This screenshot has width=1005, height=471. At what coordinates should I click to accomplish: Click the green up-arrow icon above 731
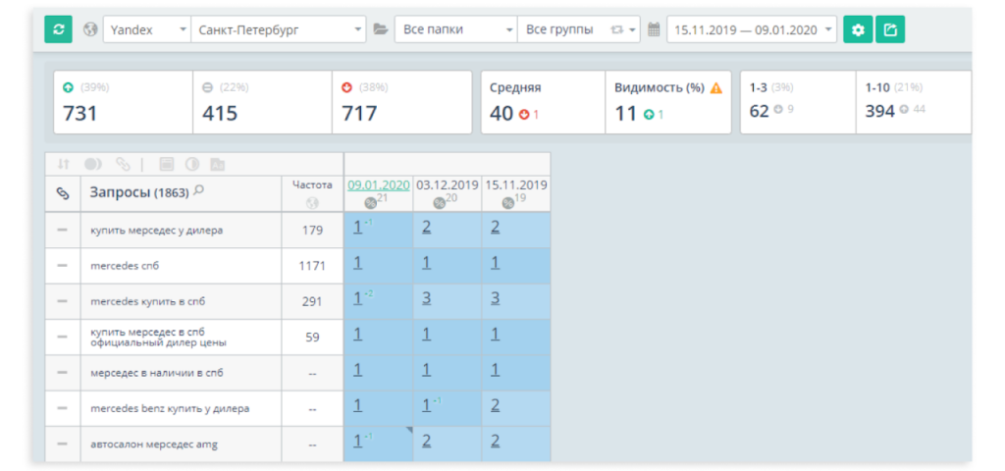68,87
